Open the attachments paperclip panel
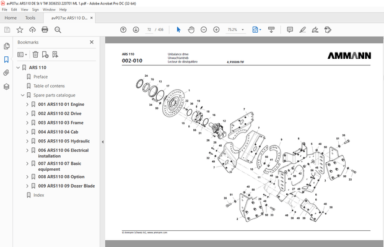 (6, 72)
